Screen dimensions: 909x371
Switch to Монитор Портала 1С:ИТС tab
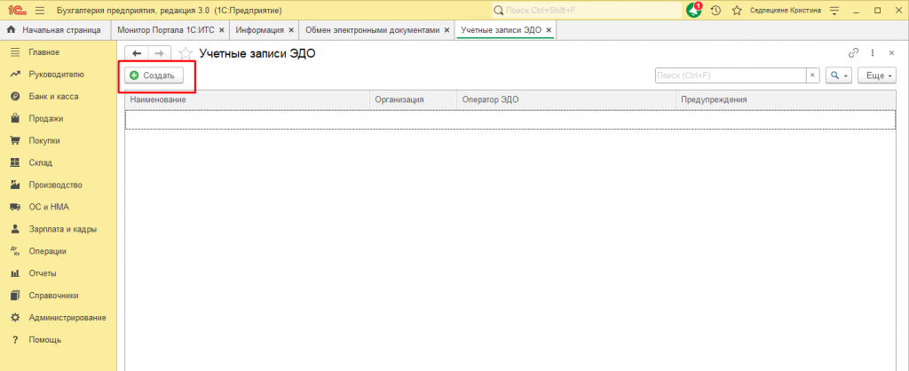pyautogui.click(x=166, y=29)
